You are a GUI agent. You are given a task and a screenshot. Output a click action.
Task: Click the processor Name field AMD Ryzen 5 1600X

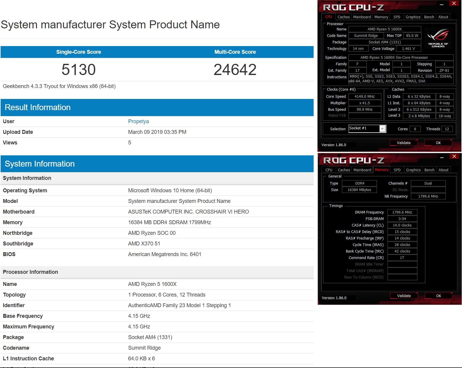[x=385, y=29]
